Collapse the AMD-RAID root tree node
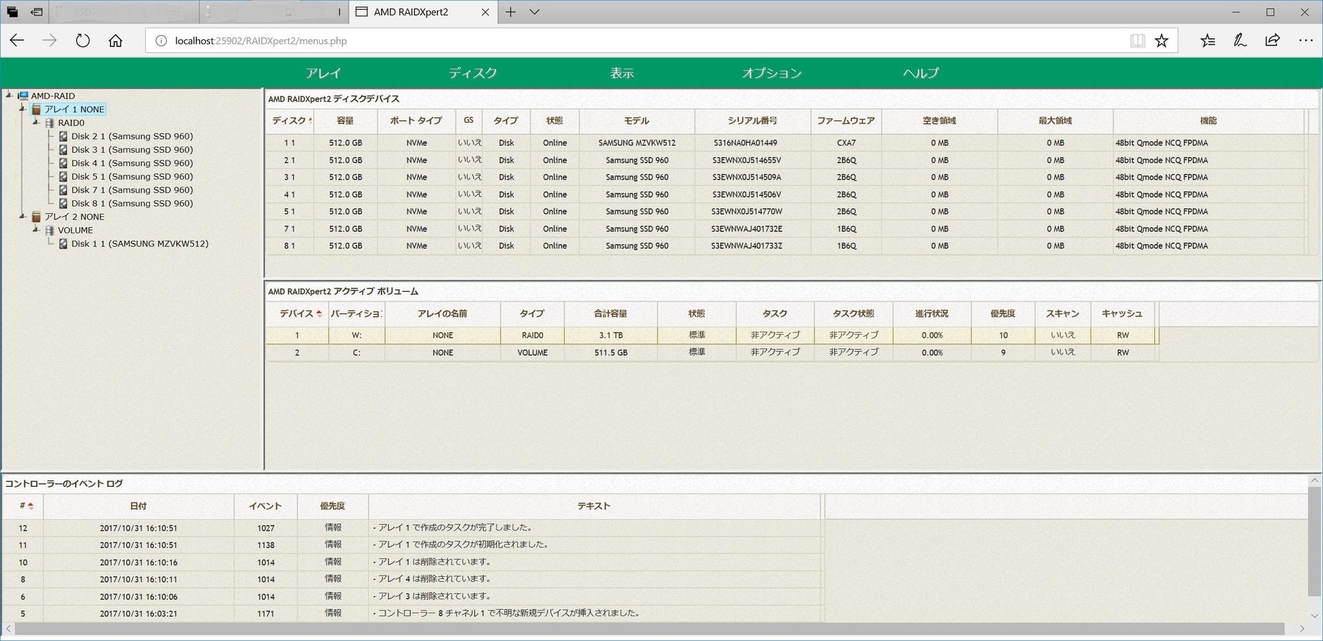The image size is (1323, 641). (9, 95)
